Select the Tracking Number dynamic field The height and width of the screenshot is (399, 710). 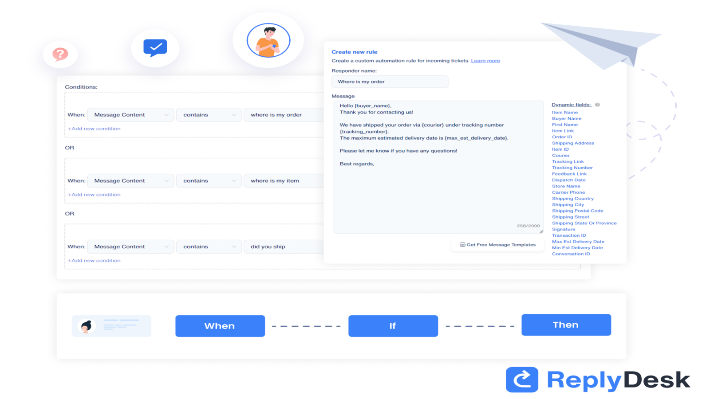572,168
